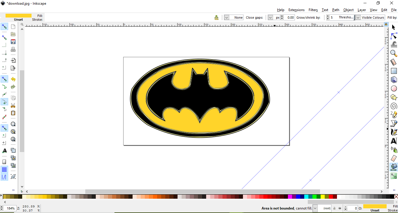Image resolution: width=398 pixels, height=213 pixels.
Task: Expand more tools chevron in toolbox
Action: 394,190
